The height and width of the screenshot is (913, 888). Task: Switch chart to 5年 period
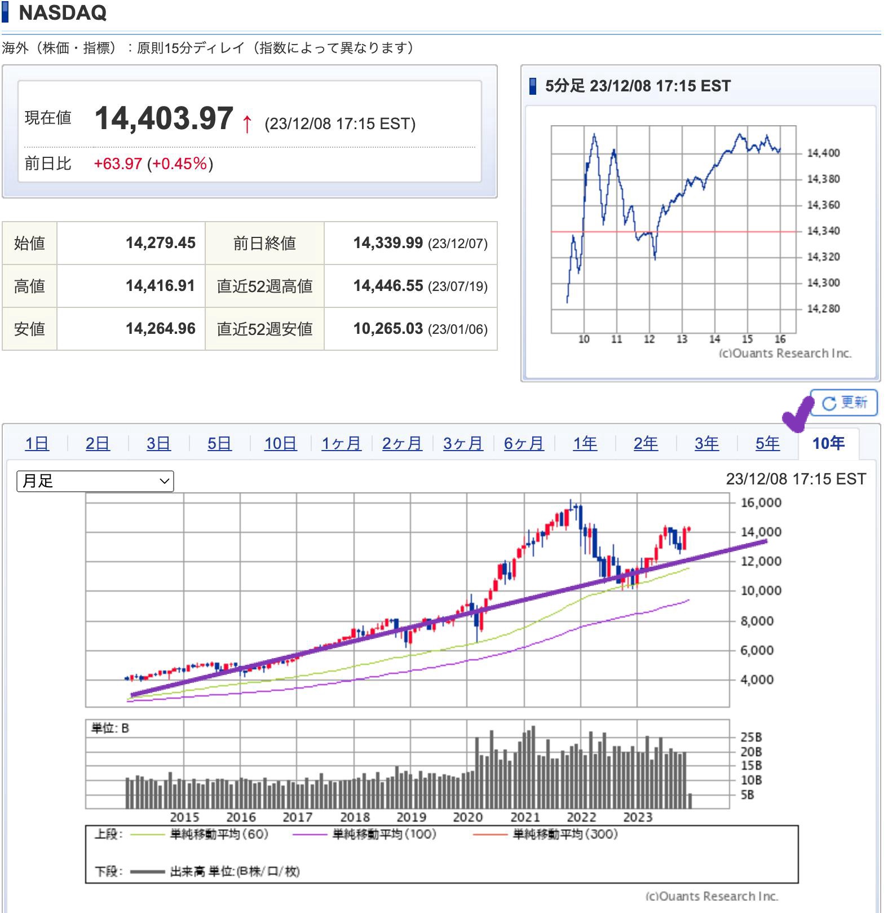tap(767, 443)
